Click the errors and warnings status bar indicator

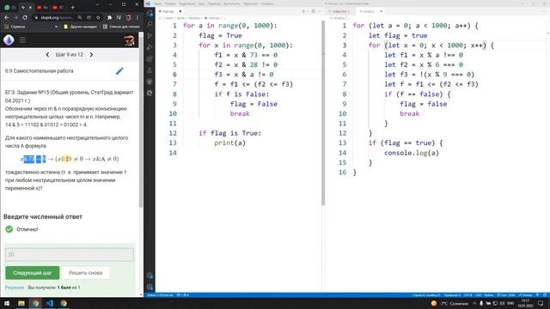click(x=183, y=295)
